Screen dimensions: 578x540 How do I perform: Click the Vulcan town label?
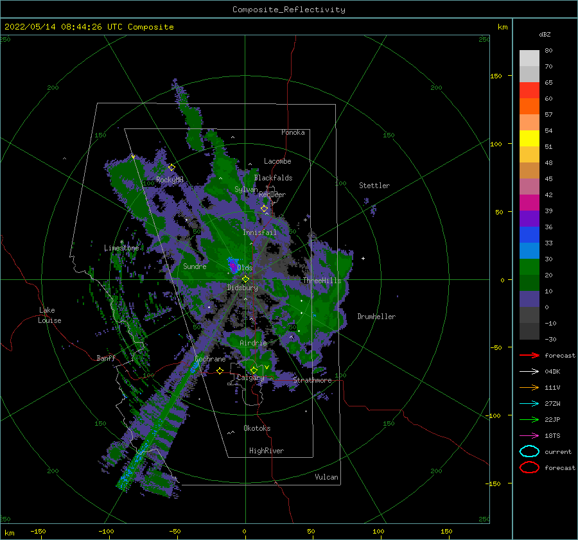point(326,477)
